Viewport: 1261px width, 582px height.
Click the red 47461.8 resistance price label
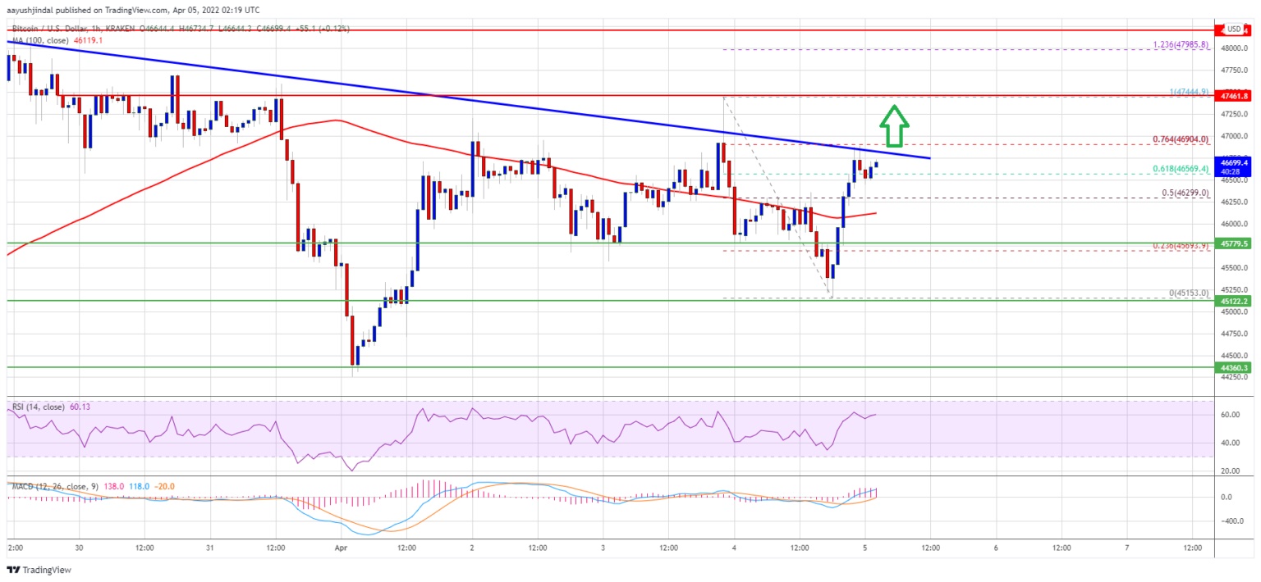click(x=1235, y=96)
